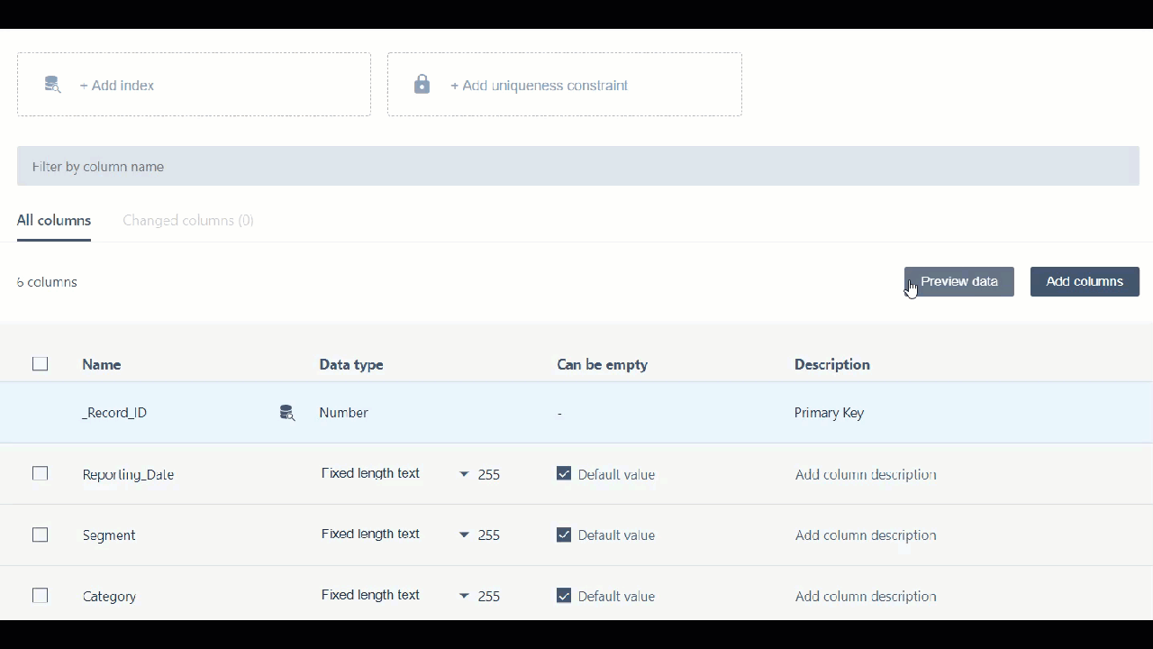Select the Reporting_Date row checkbox

coord(41,473)
